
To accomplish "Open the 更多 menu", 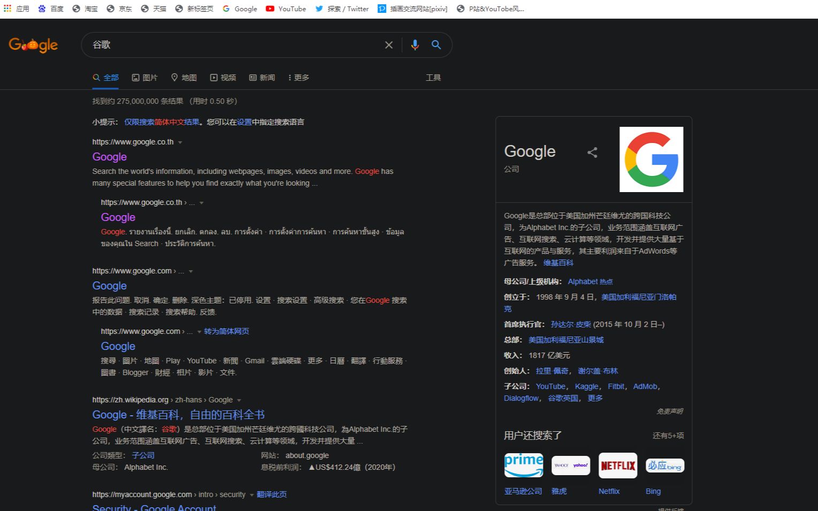I will pyautogui.click(x=298, y=78).
